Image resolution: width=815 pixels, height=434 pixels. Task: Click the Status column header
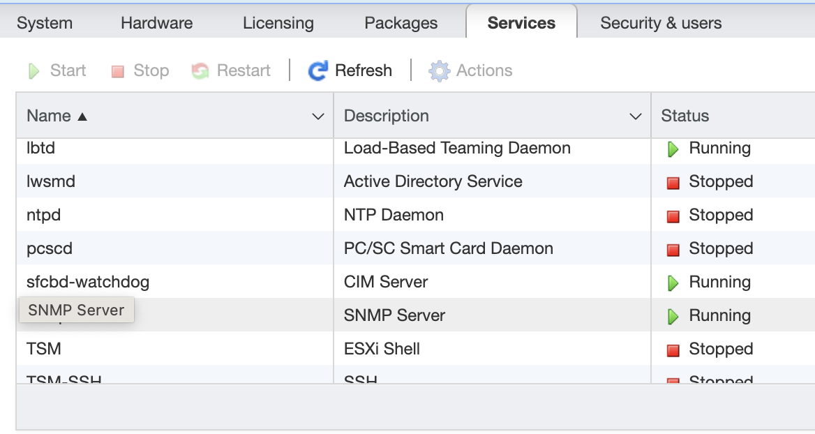click(685, 115)
